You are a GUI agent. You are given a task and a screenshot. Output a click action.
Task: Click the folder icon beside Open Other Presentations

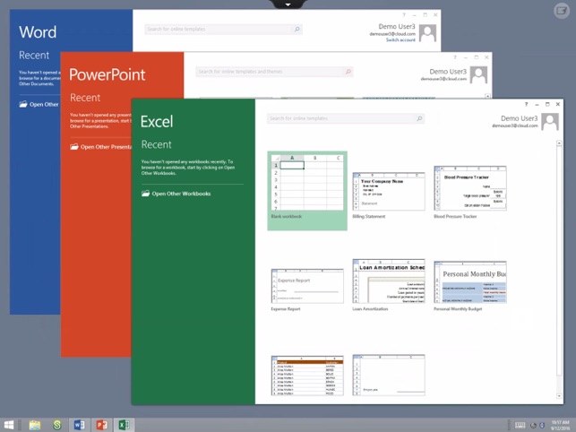coord(74,146)
